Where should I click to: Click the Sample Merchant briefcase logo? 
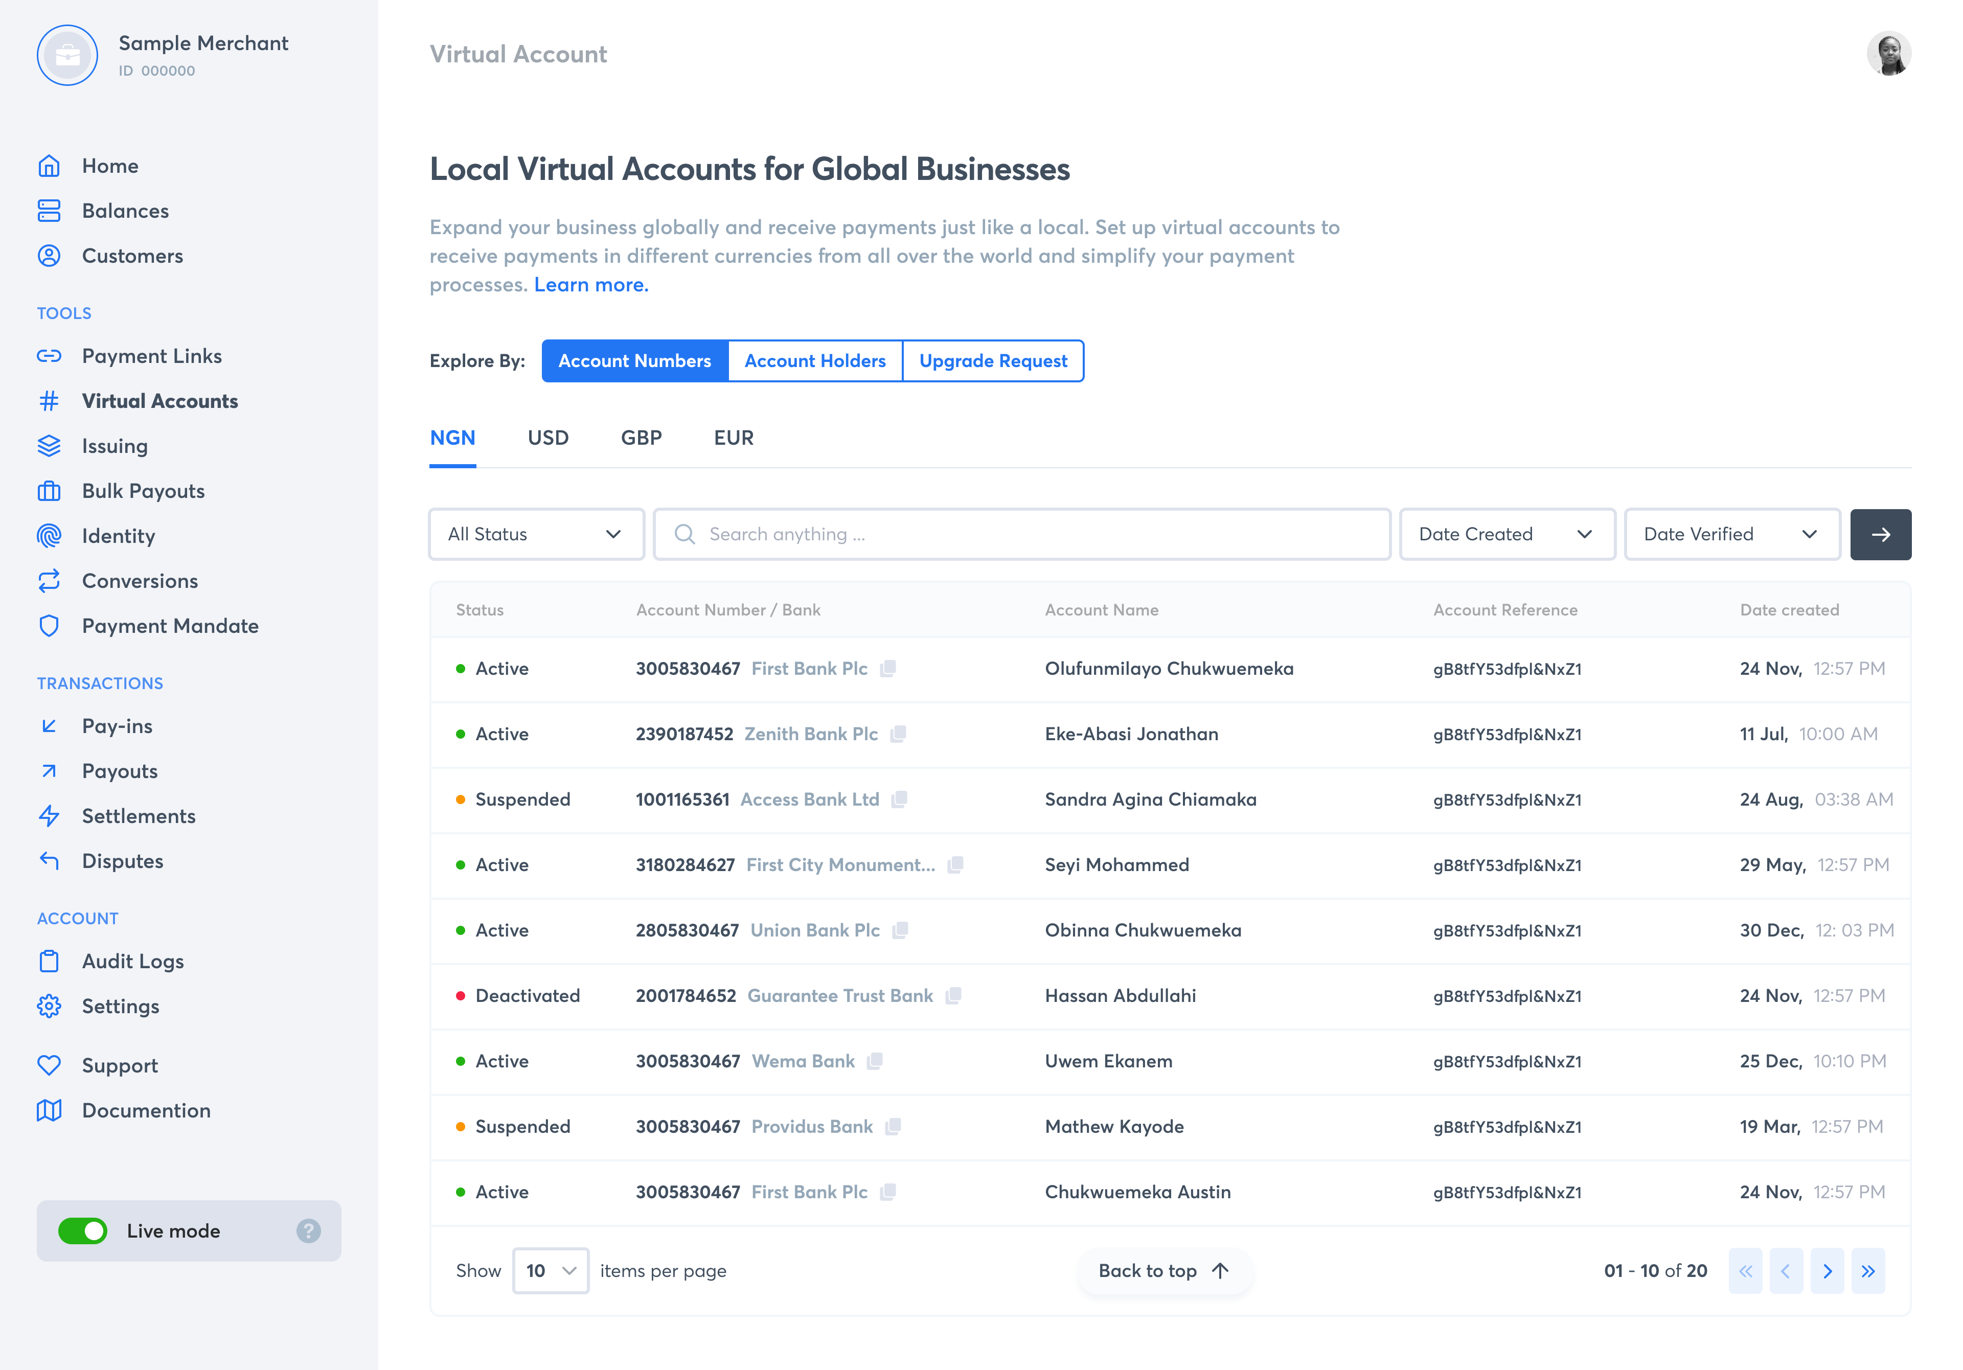[x=67, y=55]
